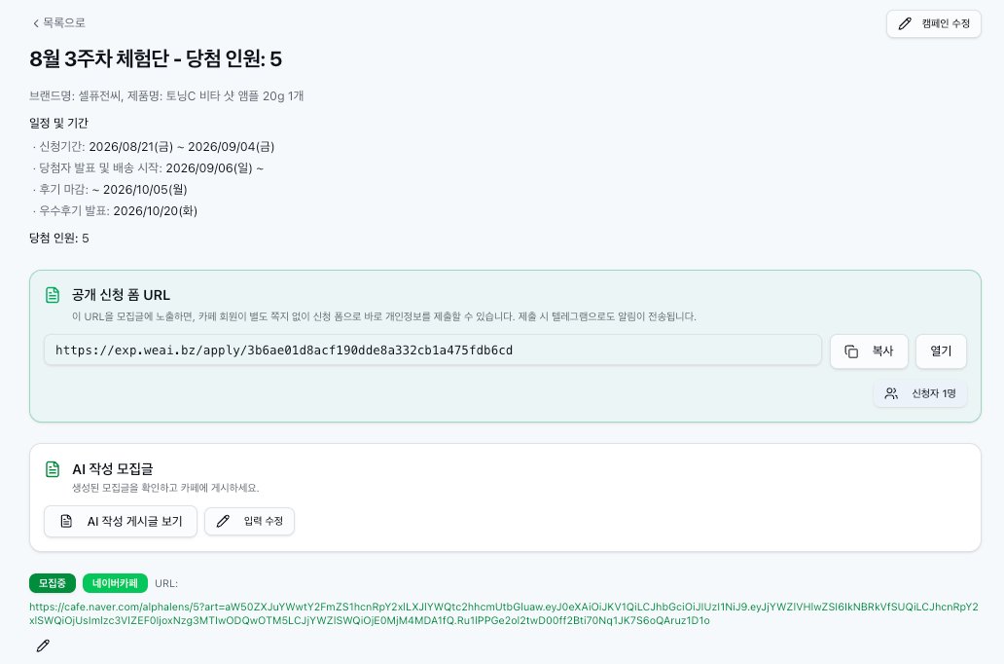Click file icon in AI 작성 게시글 보기
This screenshot has height=664, width=1004.
tap(66, 521)
